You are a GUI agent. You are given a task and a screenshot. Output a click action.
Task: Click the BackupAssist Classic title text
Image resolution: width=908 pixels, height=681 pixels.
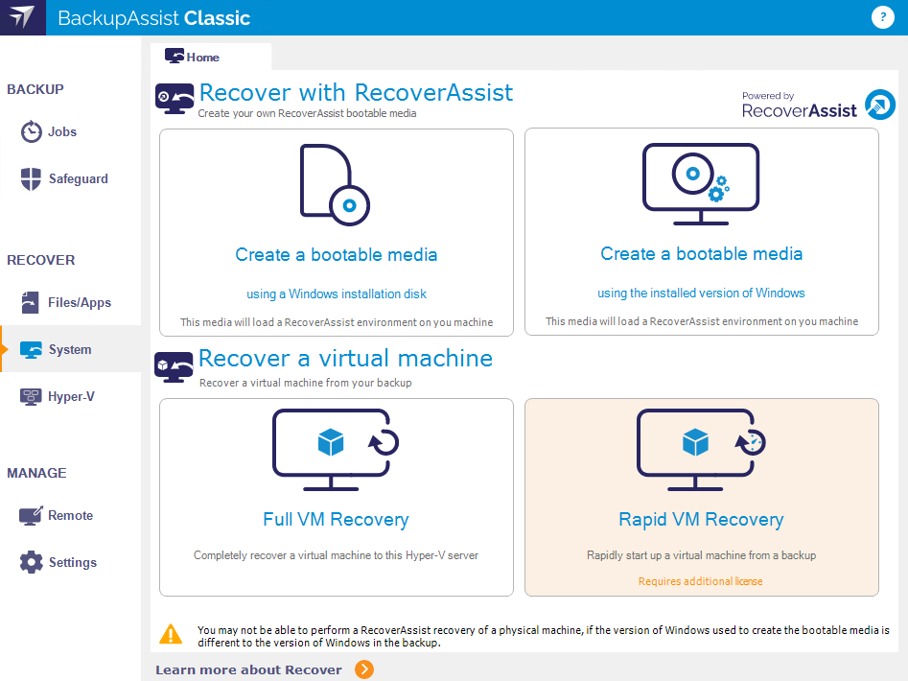coord(154,18)
